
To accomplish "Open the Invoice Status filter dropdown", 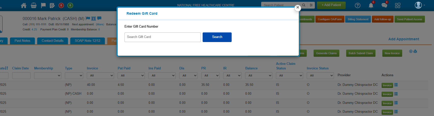I will click(x=320, y=75).
